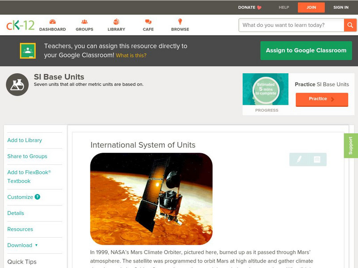
Task: Click the Customize help question mark icon
Action: pos(37,197)
